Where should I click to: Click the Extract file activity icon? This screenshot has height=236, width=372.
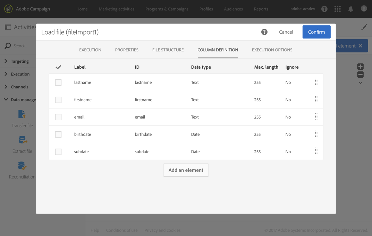pos(23,140)
